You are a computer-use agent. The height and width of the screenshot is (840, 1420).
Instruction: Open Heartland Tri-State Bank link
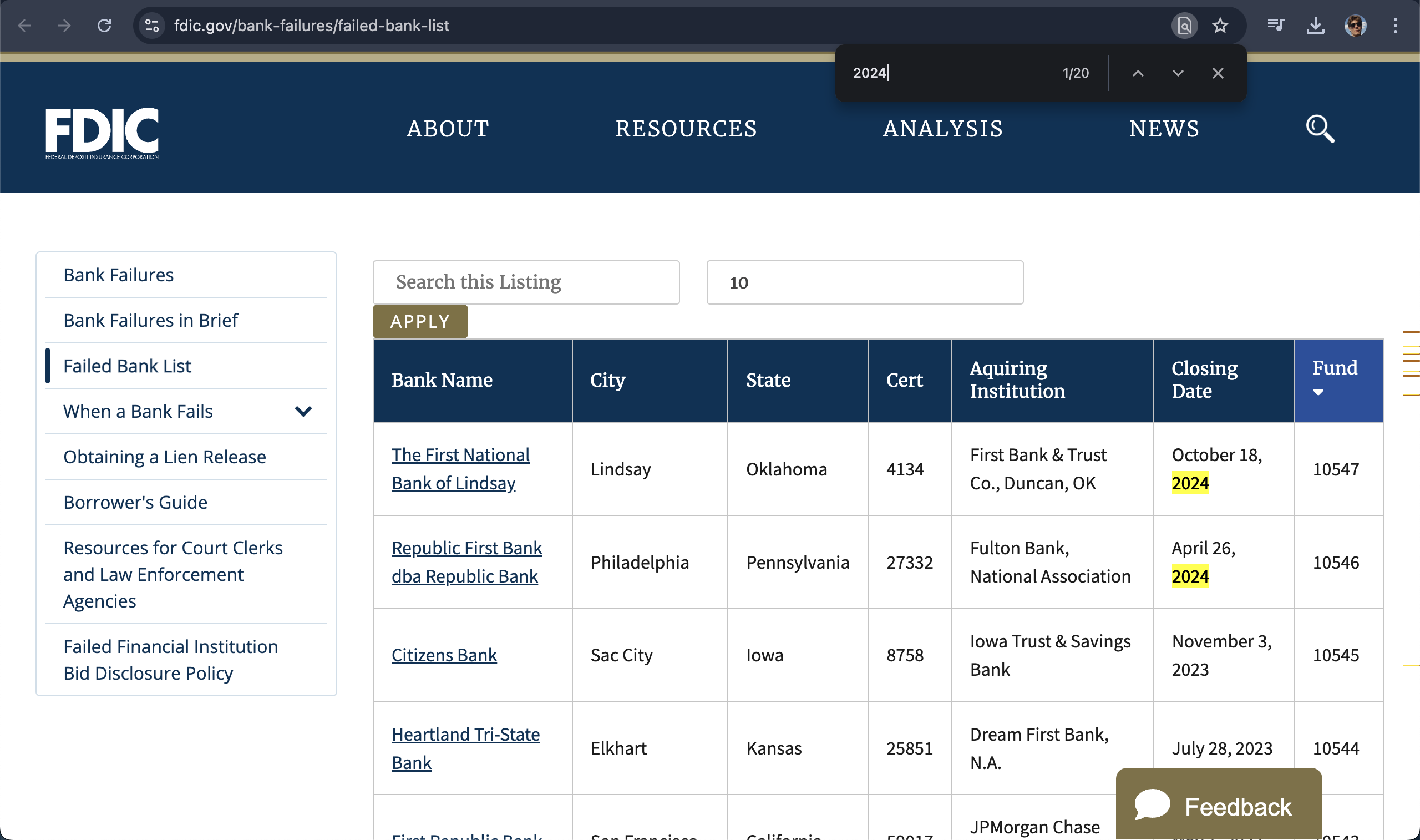coord(465,748)
